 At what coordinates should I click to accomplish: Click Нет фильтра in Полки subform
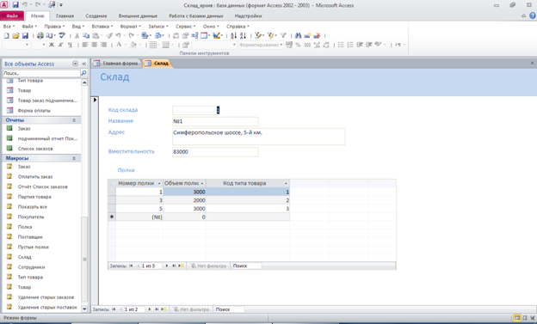click(208, 266)
